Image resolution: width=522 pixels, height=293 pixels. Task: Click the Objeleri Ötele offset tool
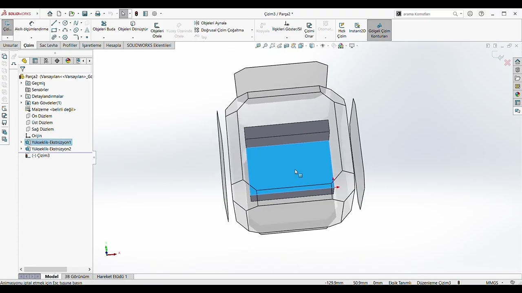point(157,30)
